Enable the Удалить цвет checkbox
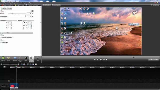 [x=1, y=42]
